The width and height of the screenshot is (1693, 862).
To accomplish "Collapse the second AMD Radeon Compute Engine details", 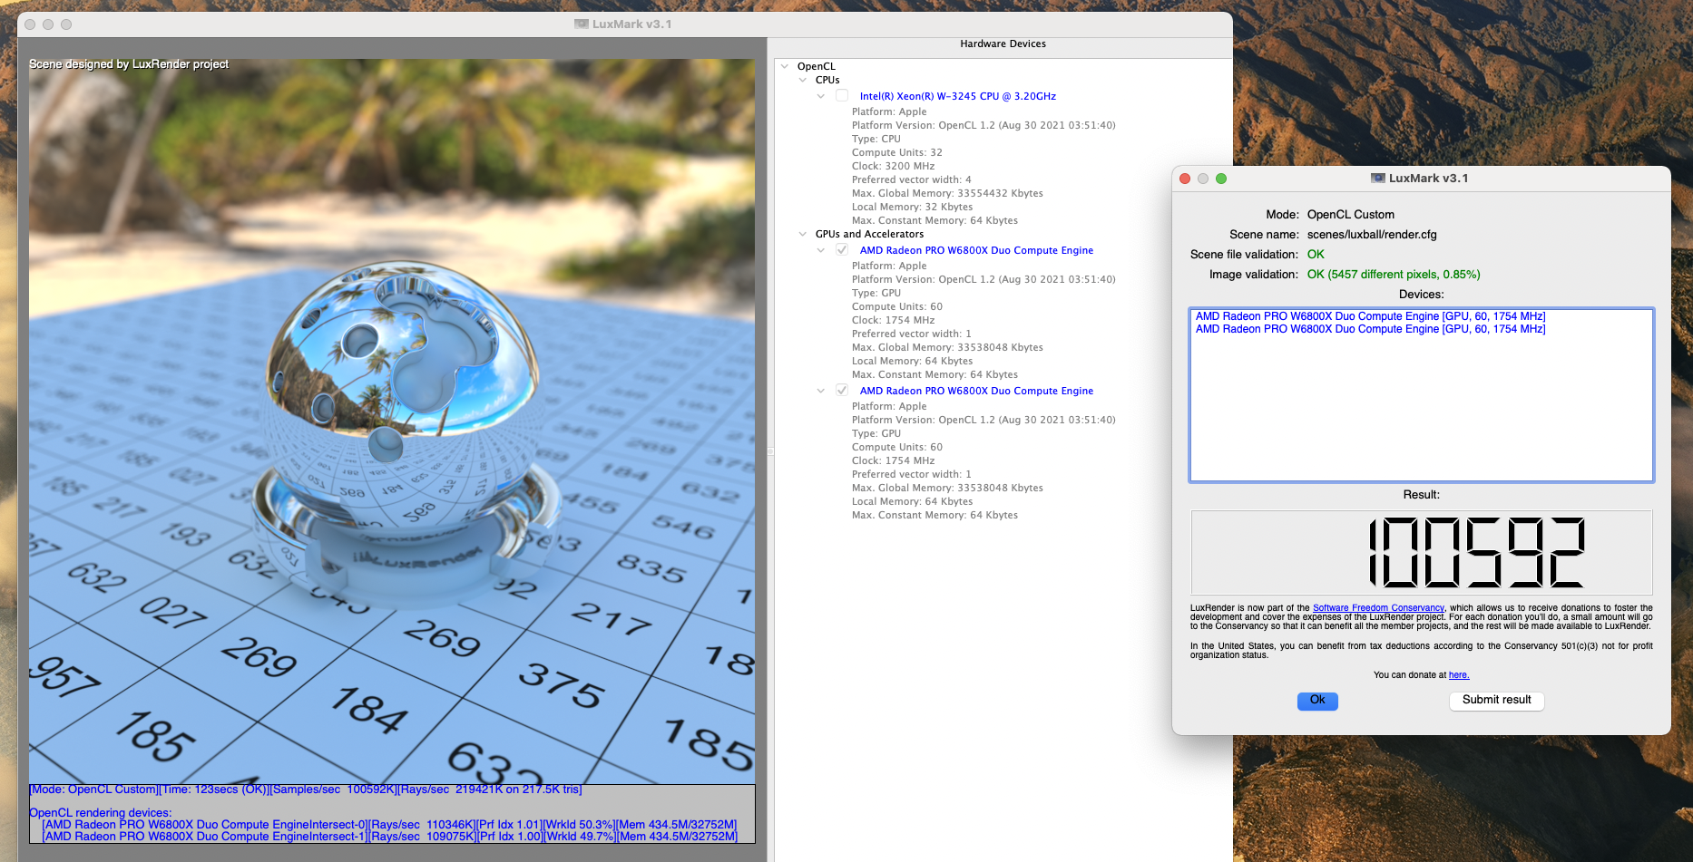I will pyautogui.click(x=820, y=391).
